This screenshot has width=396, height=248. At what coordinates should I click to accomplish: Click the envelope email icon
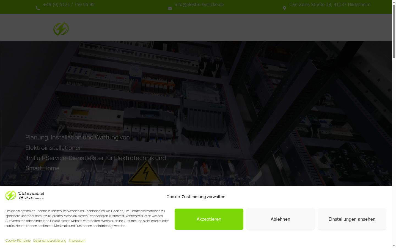(x=170, y=8)
